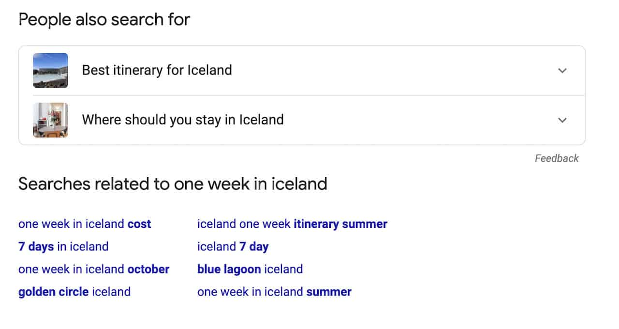
Task: Search one week in iceland summer
Action: 274,292
